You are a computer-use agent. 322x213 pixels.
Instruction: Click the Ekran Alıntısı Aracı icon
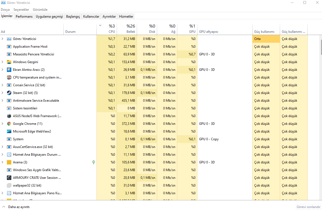9,69
